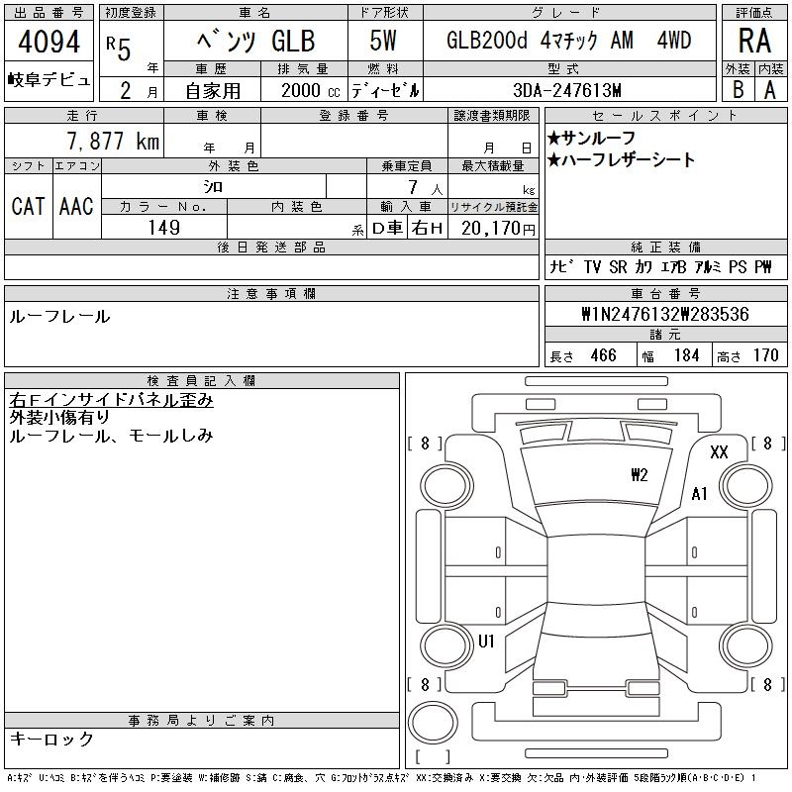Select the model code 3DA-247613M
Viewport: 792px width, 792px height.
[x=568, y=90]
